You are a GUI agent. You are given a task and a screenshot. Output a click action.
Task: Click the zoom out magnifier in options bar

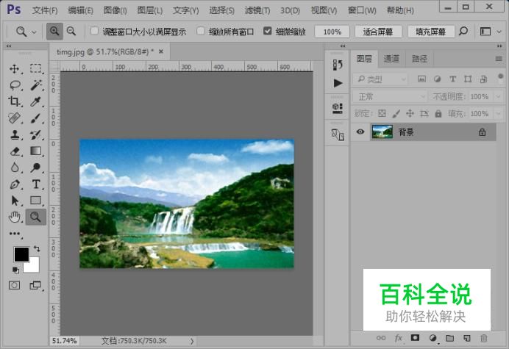click(x=71, y=32)
